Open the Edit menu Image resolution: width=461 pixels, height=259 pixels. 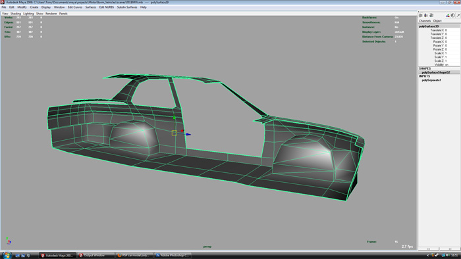pyautogui.click(x=12, y=7)
